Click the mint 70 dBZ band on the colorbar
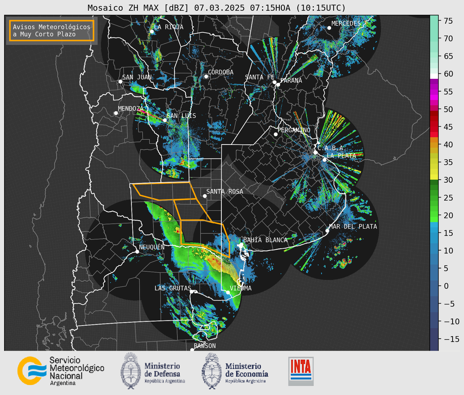464x395 pixels. tap(434, 38)
